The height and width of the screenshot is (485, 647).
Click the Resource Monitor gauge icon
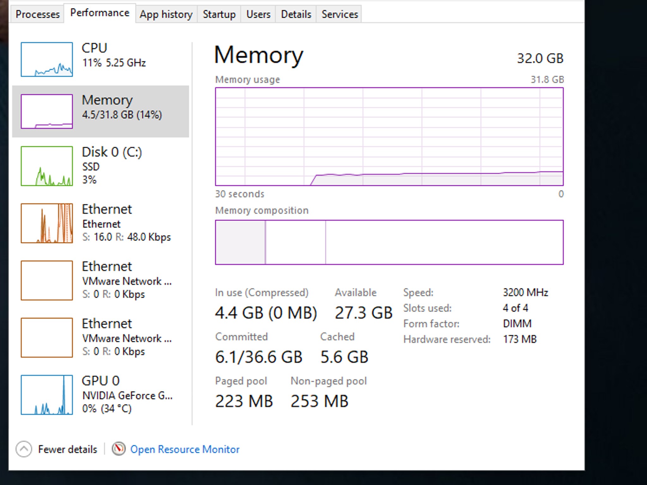click(x=118, y=449)
